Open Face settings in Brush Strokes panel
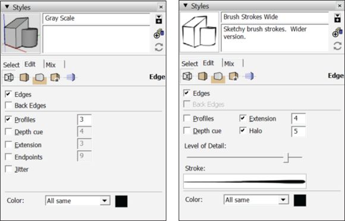 click(203, 76)
